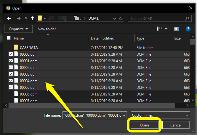This screenshot has width=197, height=135.
Task: Click the search magnifier icon
Action: [x=187, y=19]
